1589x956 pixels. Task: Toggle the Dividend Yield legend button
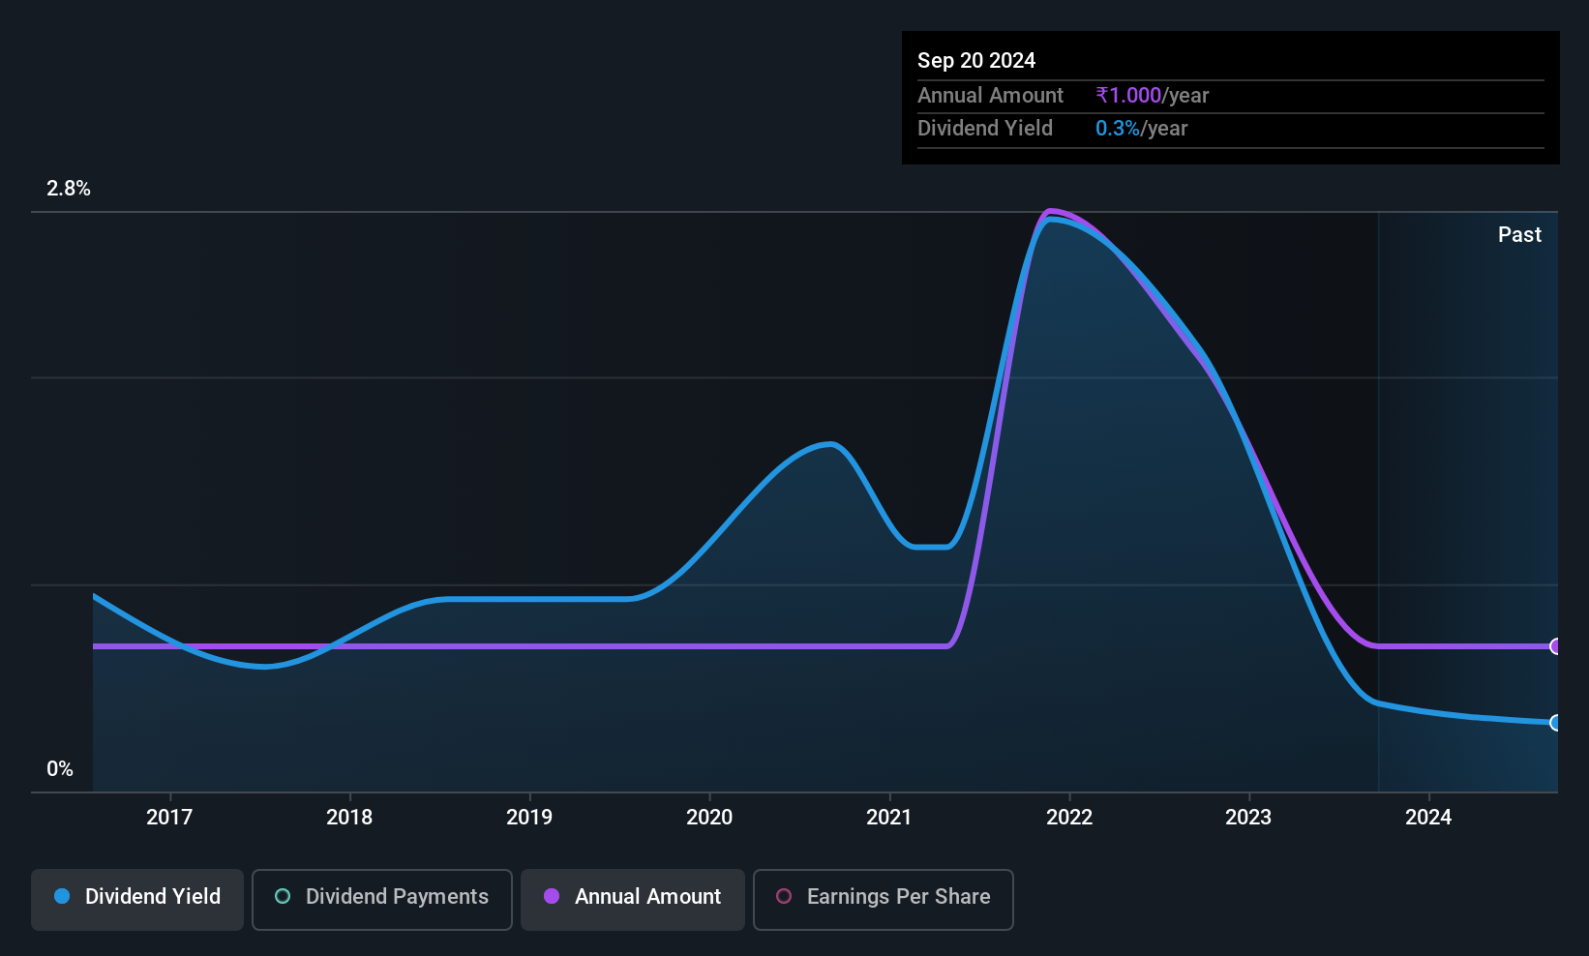click(137, 899)
